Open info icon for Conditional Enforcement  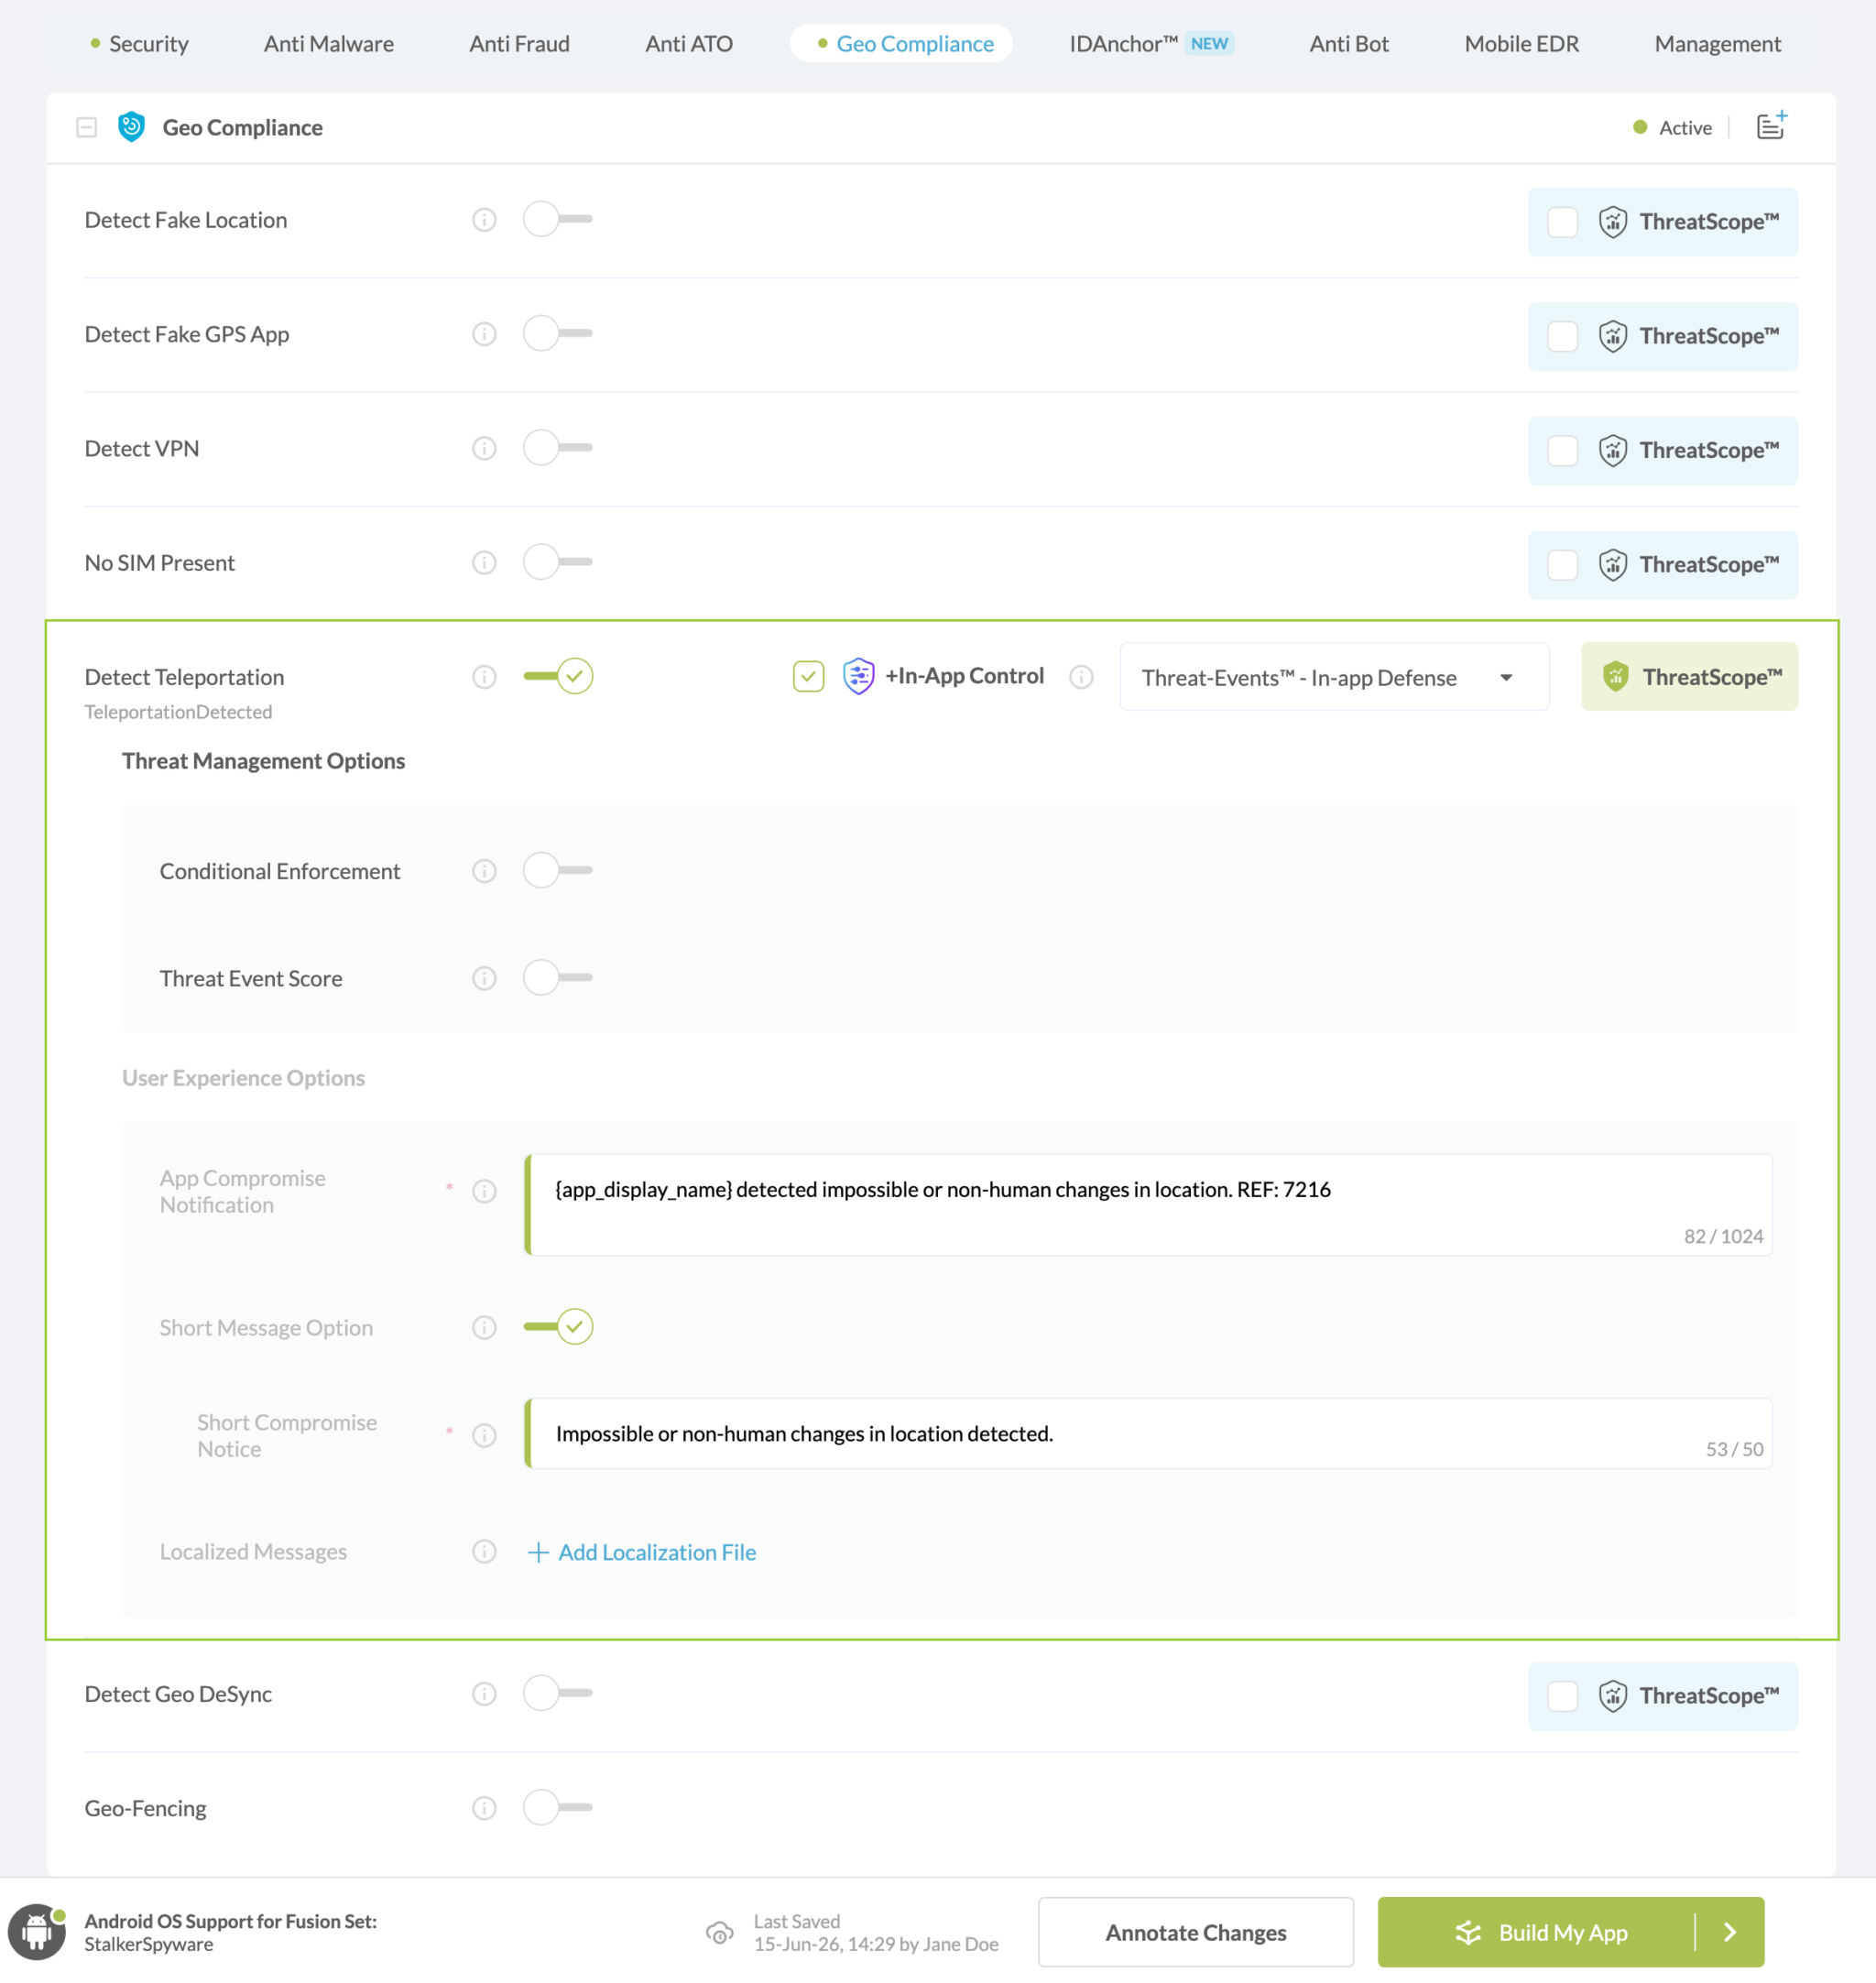[484, 871]
